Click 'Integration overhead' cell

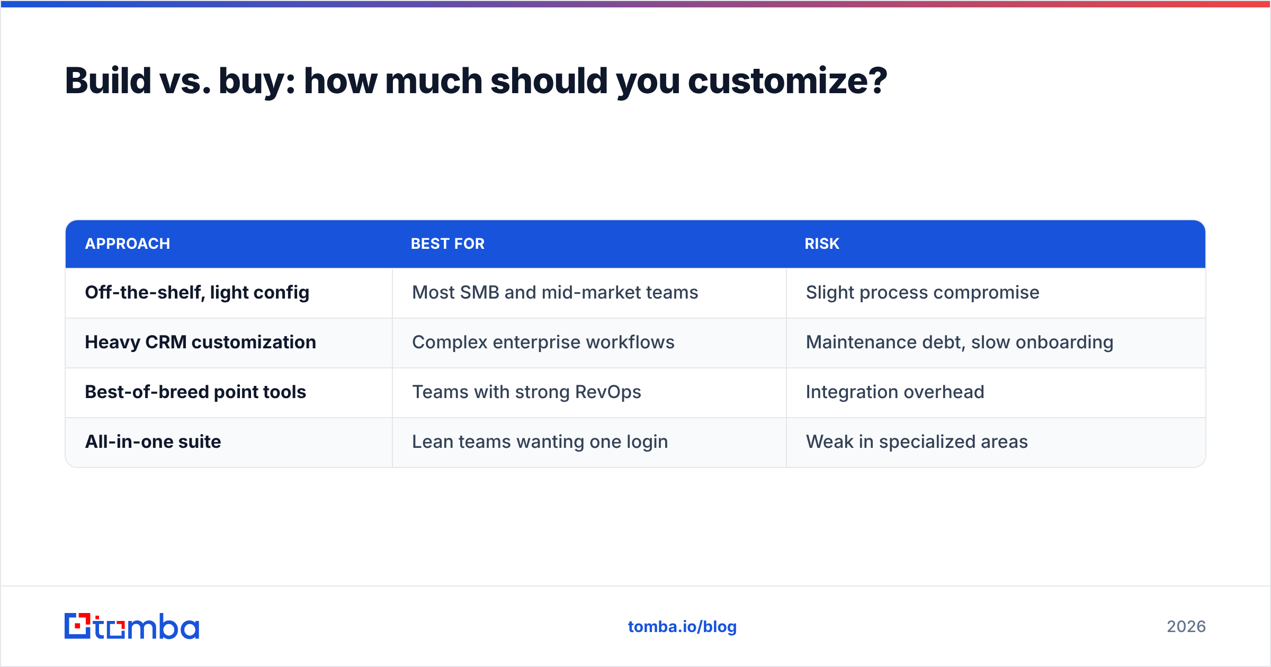pos(996,392)
